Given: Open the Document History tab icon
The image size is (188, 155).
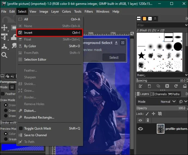Looking at the screenshot, I should point(155,19).
